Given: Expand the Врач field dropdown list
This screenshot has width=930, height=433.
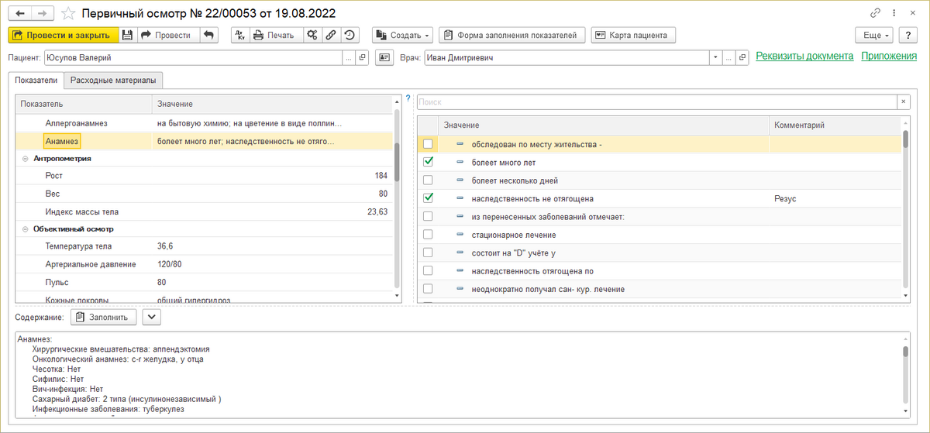Looking at the screenshot, I should pyautogui.click(x=714, y=57).
